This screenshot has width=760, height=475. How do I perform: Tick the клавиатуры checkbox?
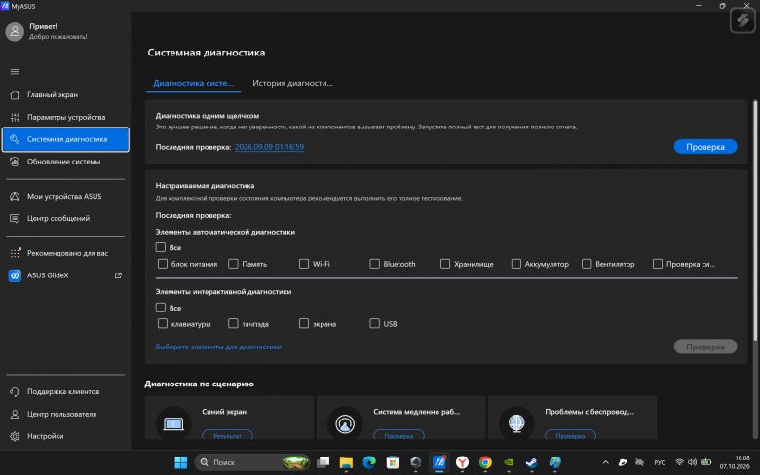(x=163, y=323)
